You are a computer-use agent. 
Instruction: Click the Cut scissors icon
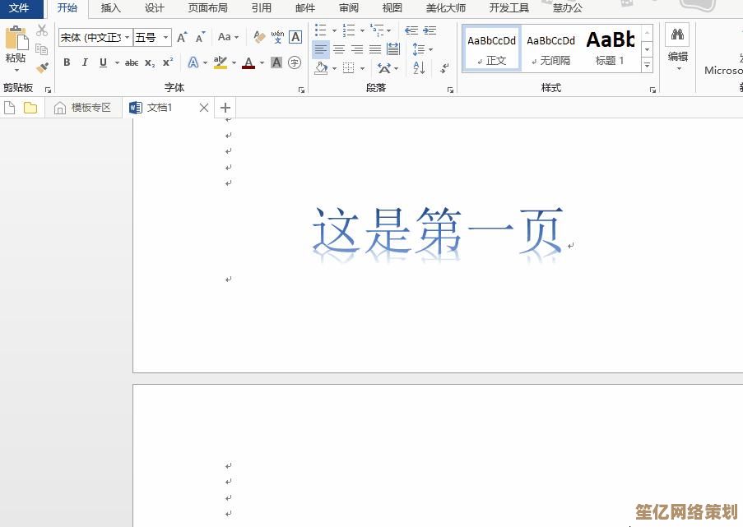click(43, 30)
